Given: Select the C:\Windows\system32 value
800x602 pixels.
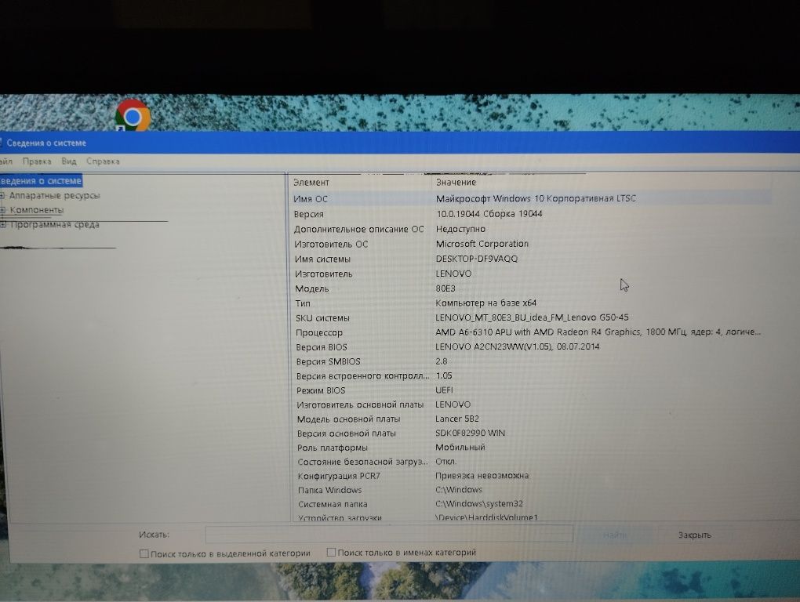Looking at the screenshot, I should (x=479, y=503).
